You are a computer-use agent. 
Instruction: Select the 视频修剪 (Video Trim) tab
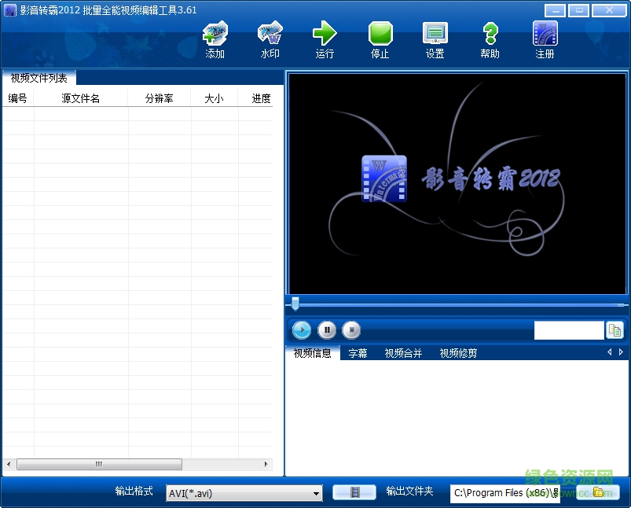pyautogui.click(x=457, y=353)
